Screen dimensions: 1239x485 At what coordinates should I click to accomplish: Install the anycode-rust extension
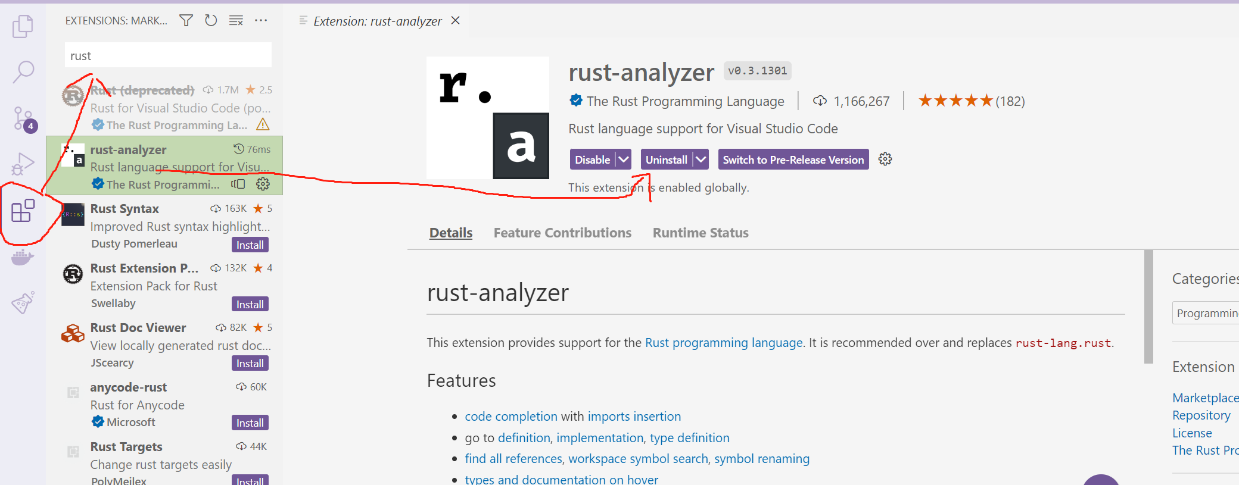[x=250, y=423]
